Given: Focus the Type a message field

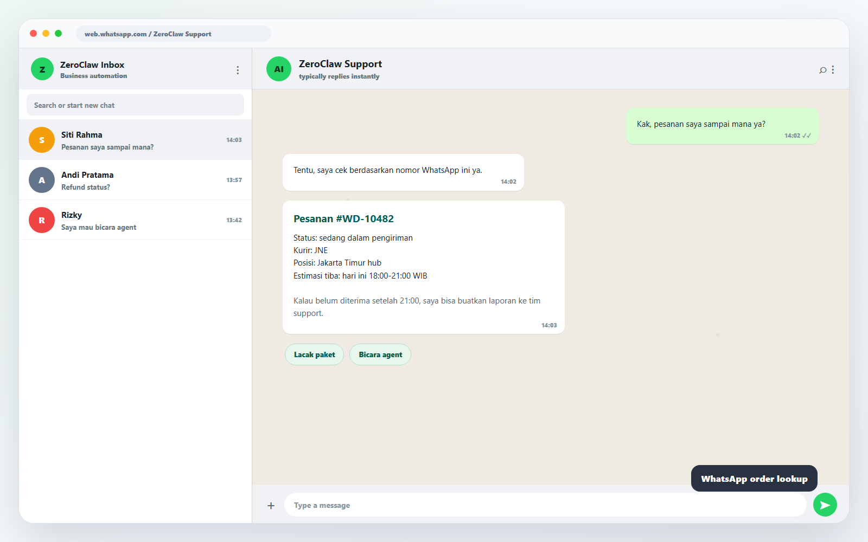Looking at the screenshot, I should point(545,505).
